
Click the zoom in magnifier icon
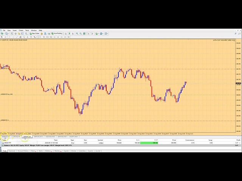(x=77, y=33)
